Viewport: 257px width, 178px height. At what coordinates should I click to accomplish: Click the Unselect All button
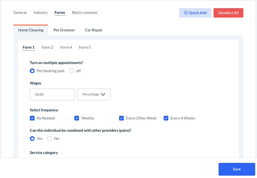[228, 13]
